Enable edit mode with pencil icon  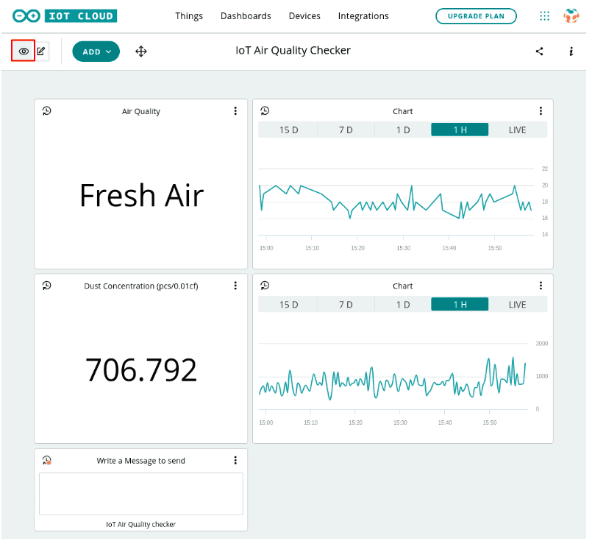tap(41, 51)
